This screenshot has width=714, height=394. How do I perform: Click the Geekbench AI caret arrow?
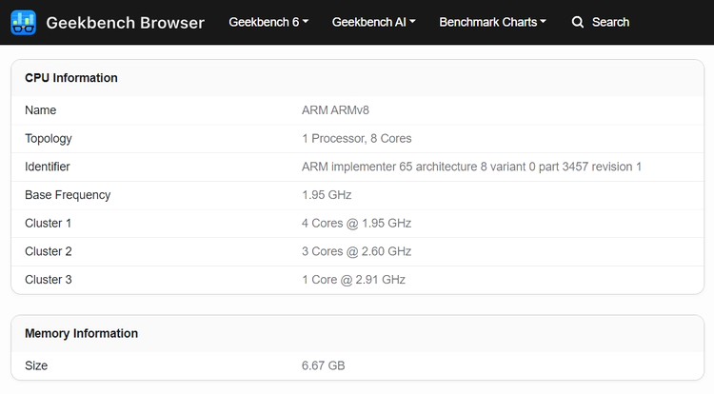pyautogui.click(x=412, y=21)
